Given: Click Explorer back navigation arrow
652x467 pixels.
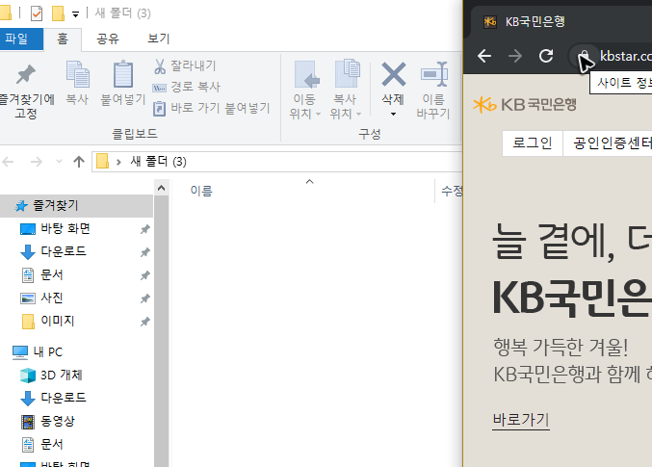Looking at the screenshot, I should (x=9, y=162).
